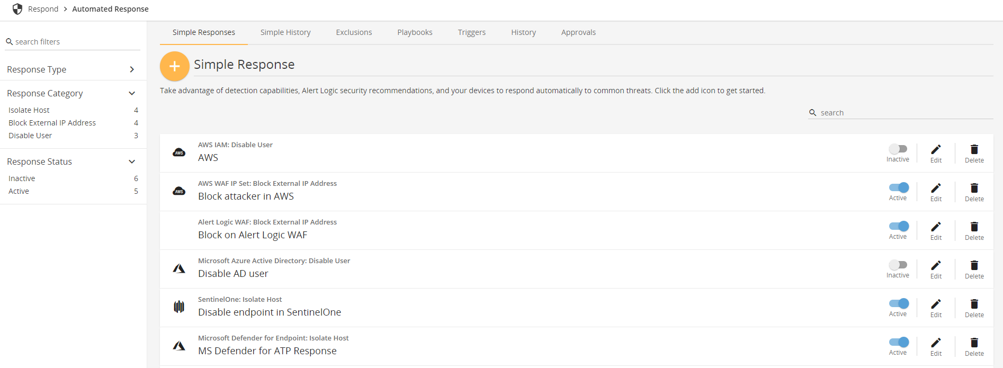Click the SentinelOne logo icon

[179, 307]
